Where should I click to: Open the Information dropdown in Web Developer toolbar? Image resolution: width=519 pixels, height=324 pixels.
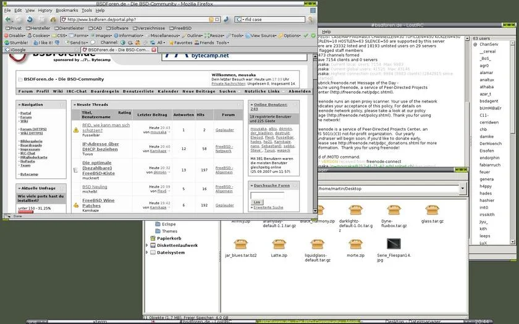click(129, 35)
